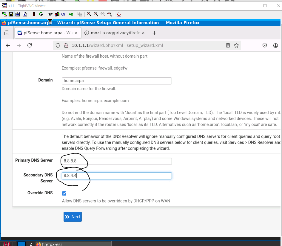The image size is (282, 246).
Task: Open Firefox account icon
Action: pyautogui.click(x=275, y=46)
